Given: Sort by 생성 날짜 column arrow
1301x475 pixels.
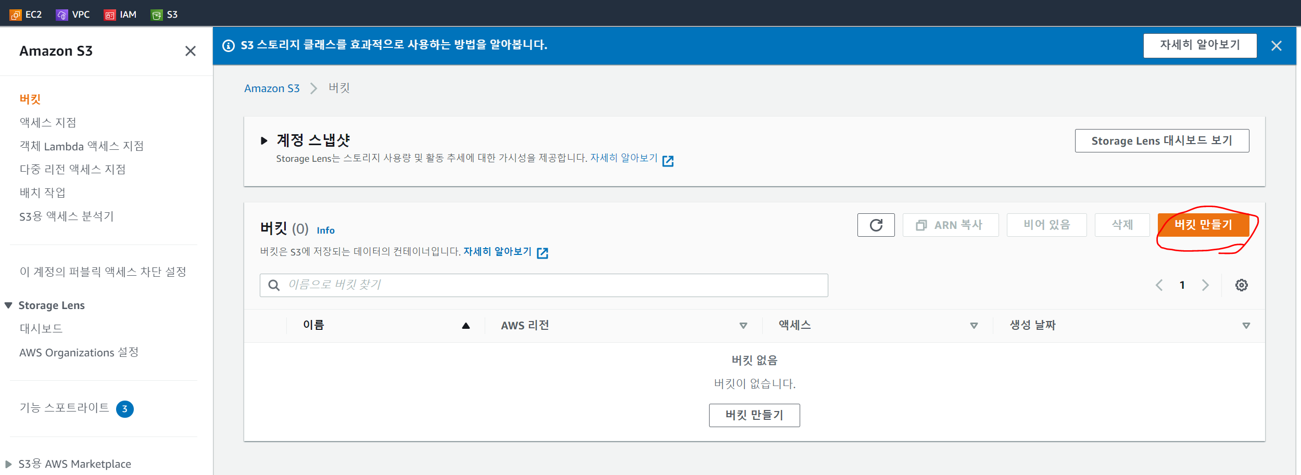Looking at the screenshot, I should pyautogui.click(x=1246, y=326).
